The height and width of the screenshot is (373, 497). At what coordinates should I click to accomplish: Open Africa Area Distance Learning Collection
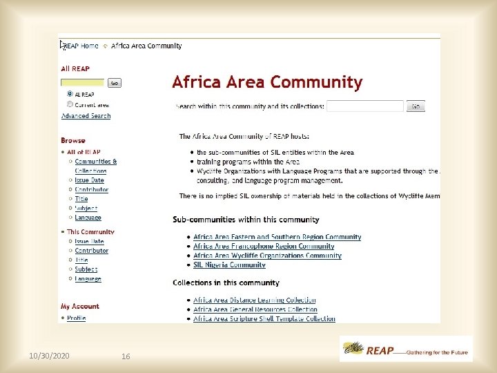(255, 300)
